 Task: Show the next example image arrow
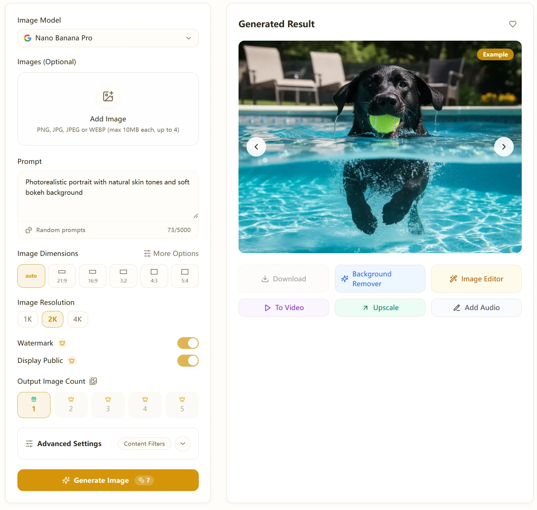tap(504, 147)
